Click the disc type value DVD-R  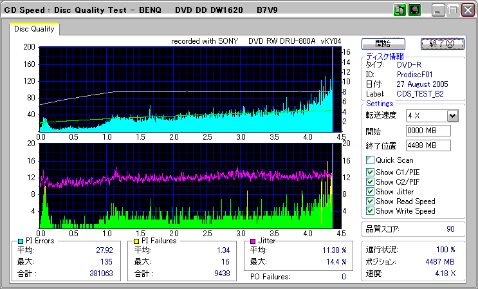pyautogui.click(x=409, y=64)
